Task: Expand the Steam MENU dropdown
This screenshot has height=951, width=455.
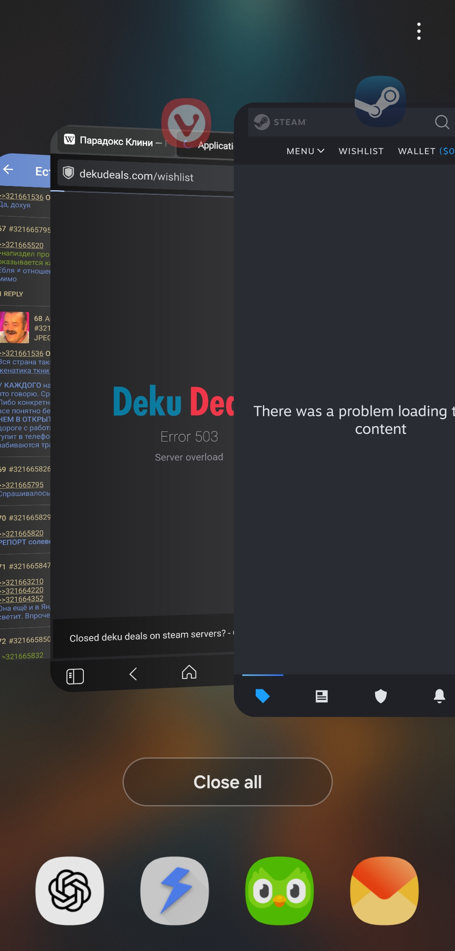Action: (x=305, y=151)
